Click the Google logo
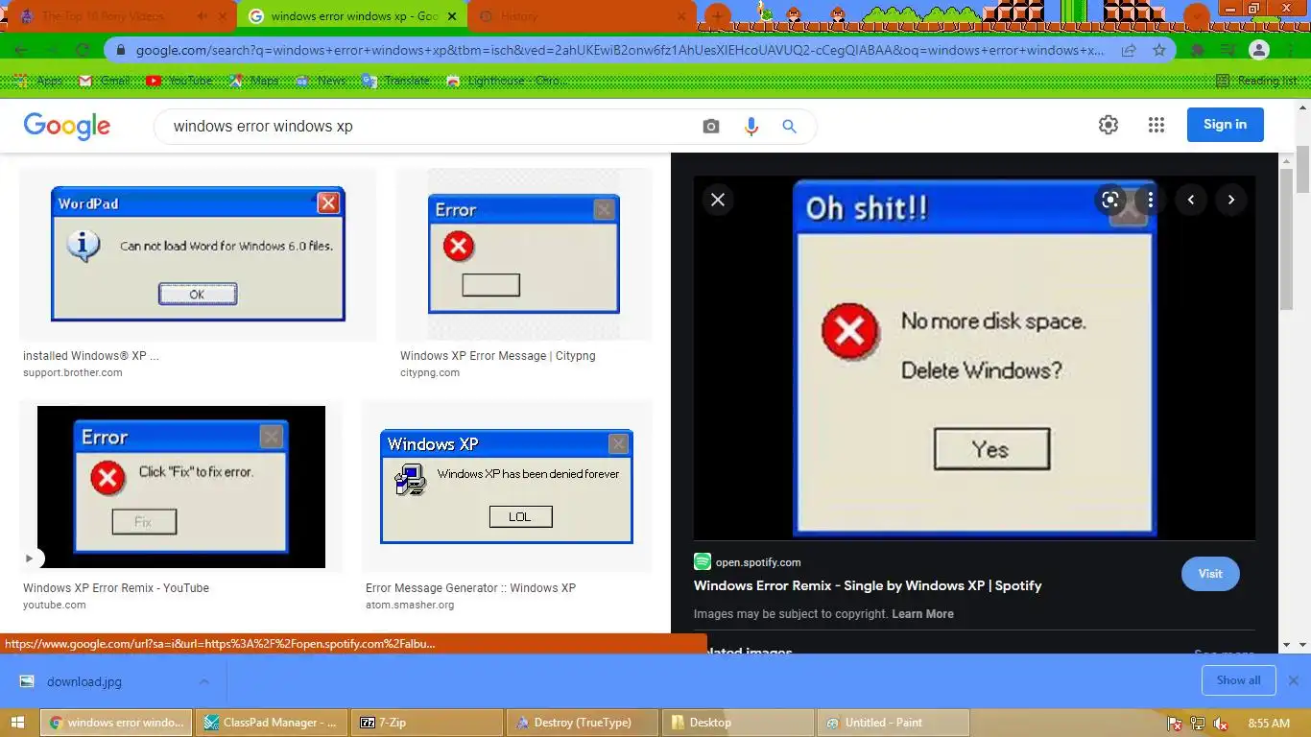The image size is (1311, 737). click(66, 126)
